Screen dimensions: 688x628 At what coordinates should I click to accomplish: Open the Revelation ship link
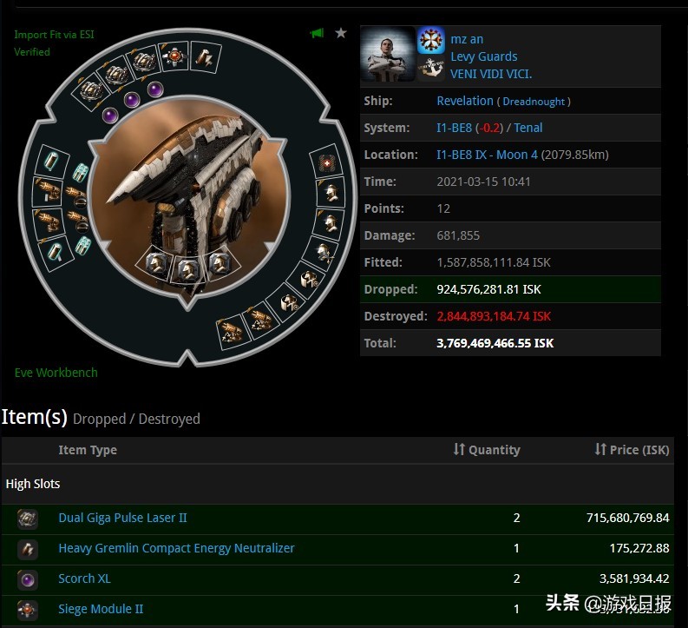coord(465,101)
